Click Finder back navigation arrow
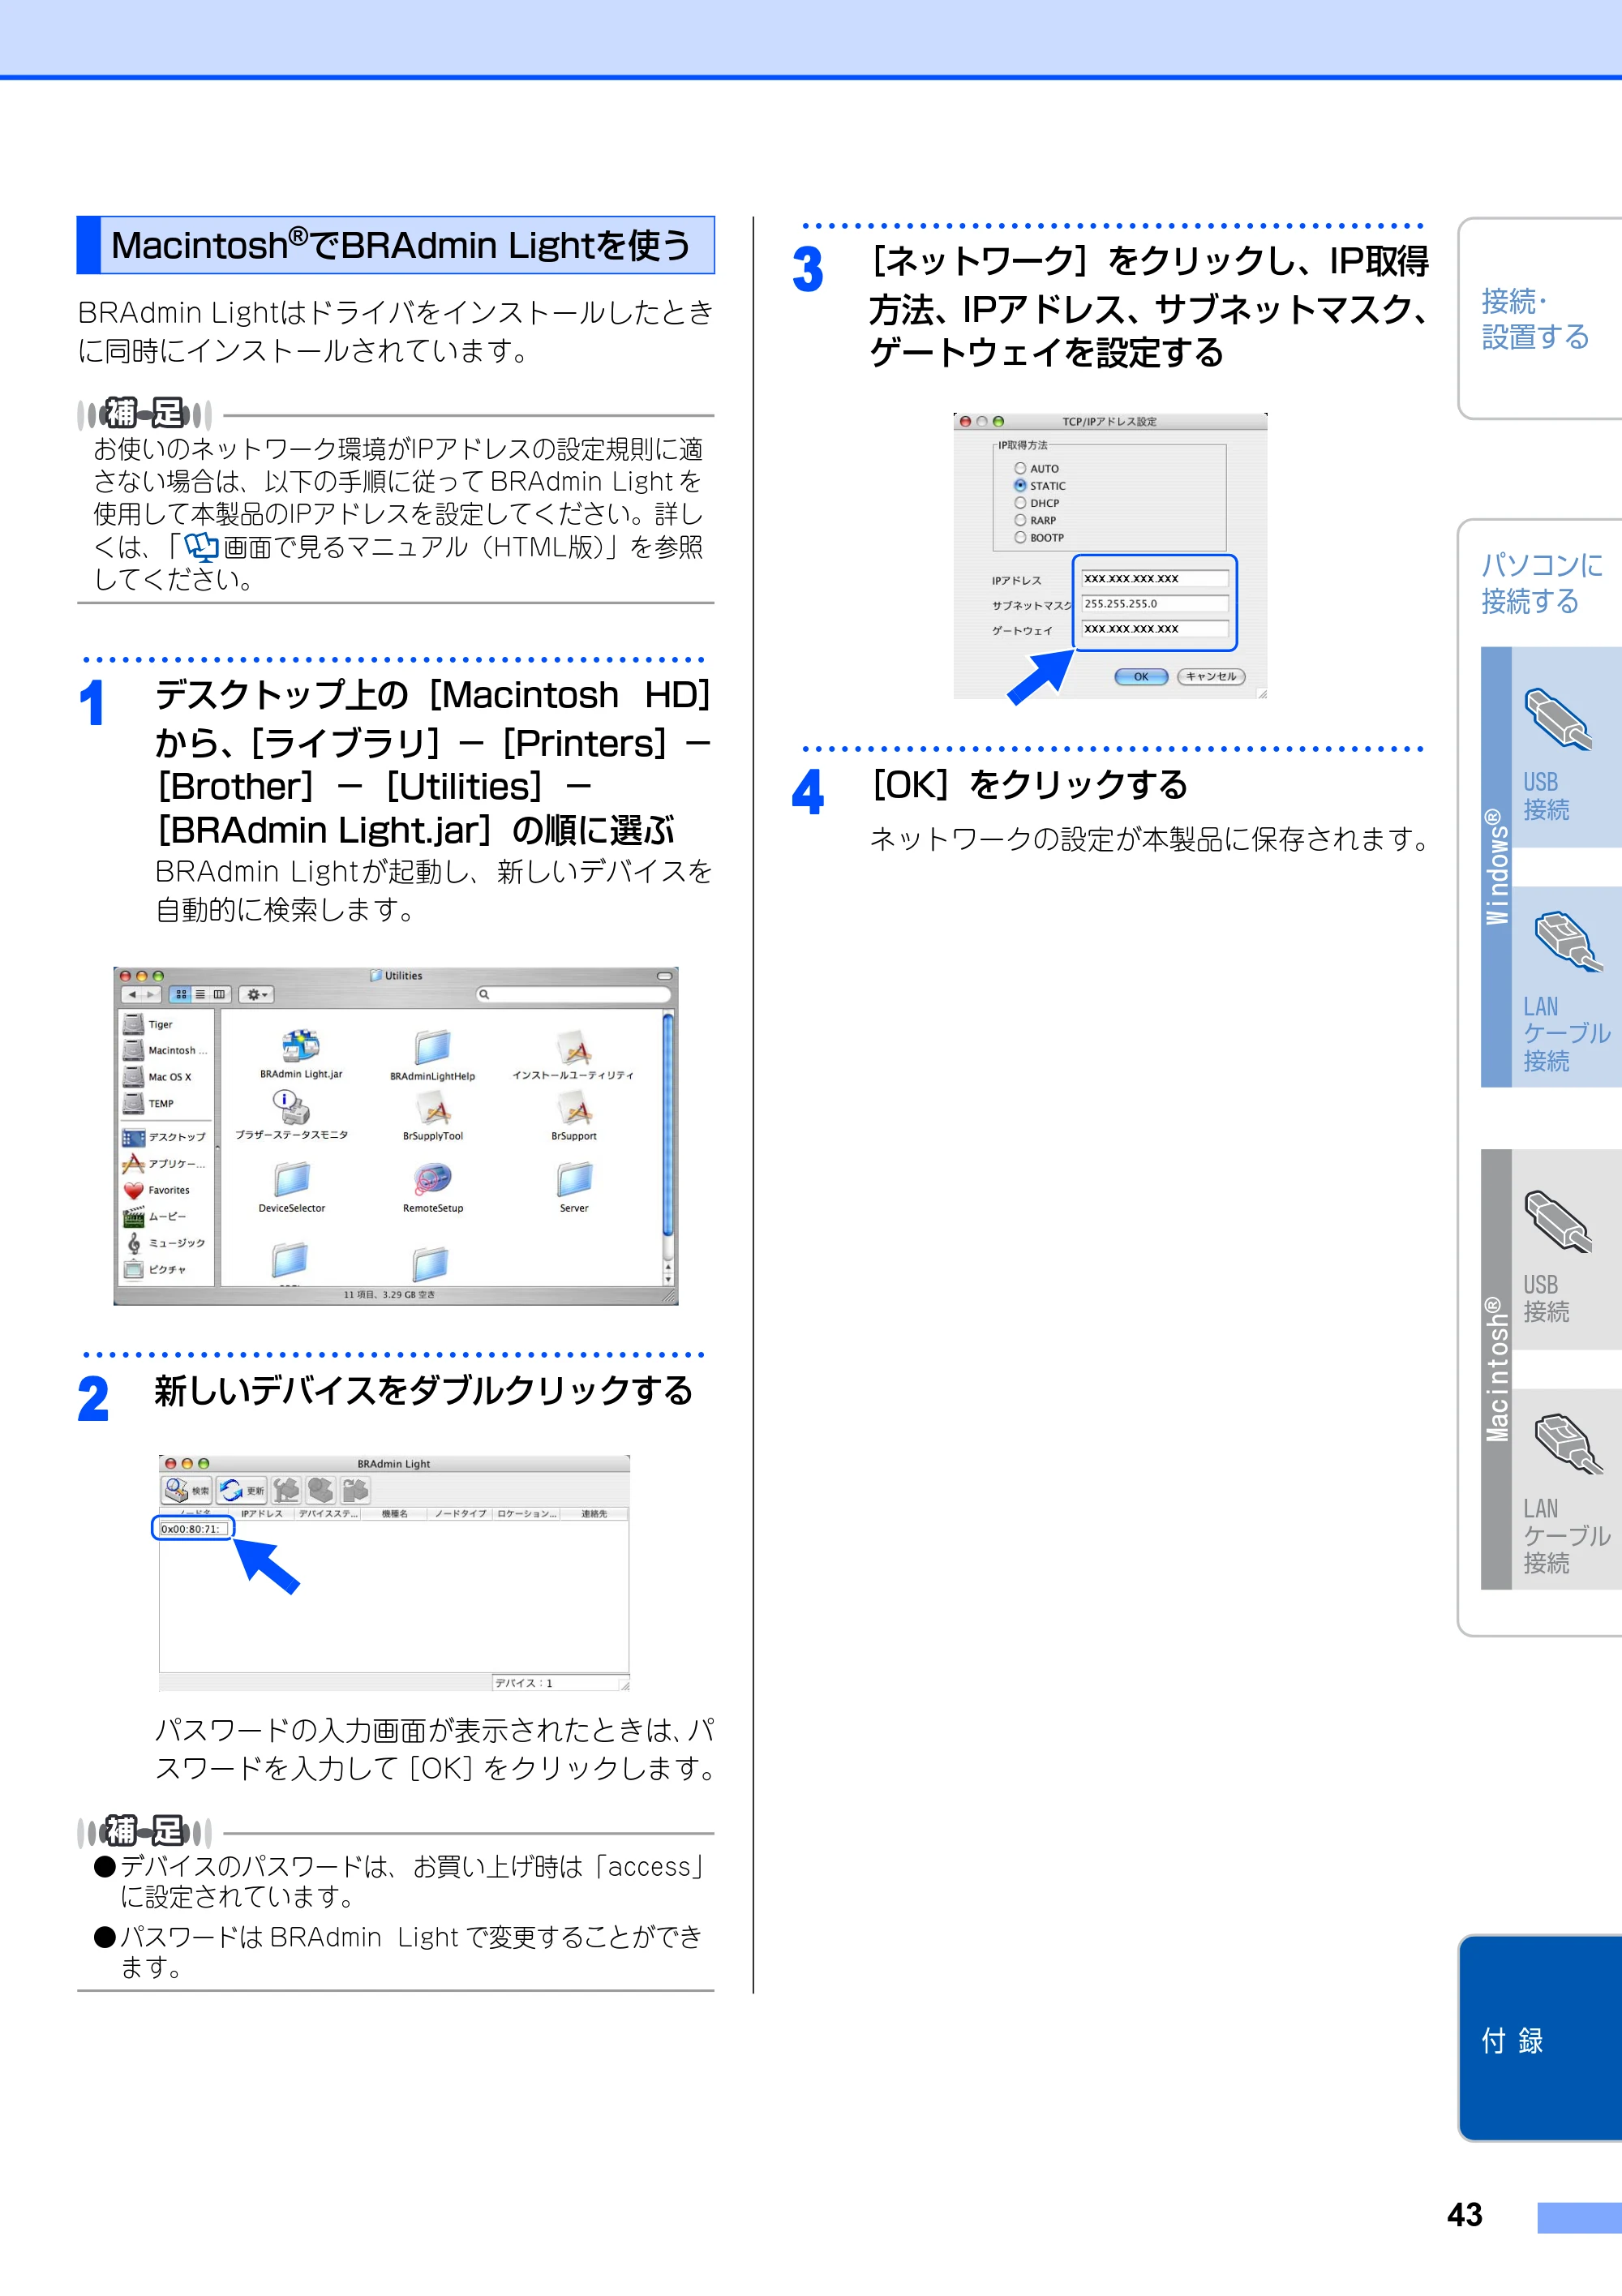This screenshot has width=1622, height=2296. click(x=131, y=994)
